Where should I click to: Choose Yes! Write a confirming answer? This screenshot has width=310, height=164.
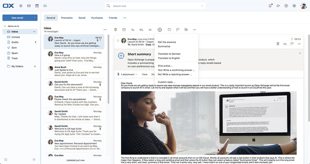pos(177,70)
